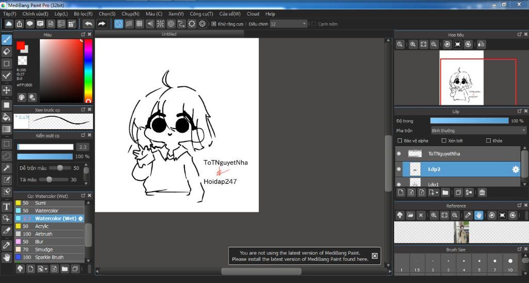529x283 pixels.
Task: Select the Lasso tool
Action: (x=6, y=156)
